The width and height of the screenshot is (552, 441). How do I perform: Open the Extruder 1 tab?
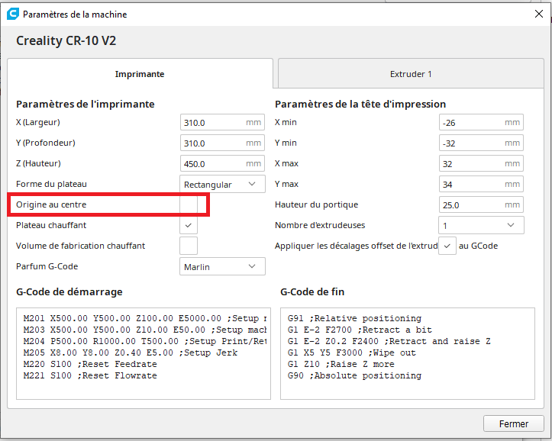tap(411, 74)
